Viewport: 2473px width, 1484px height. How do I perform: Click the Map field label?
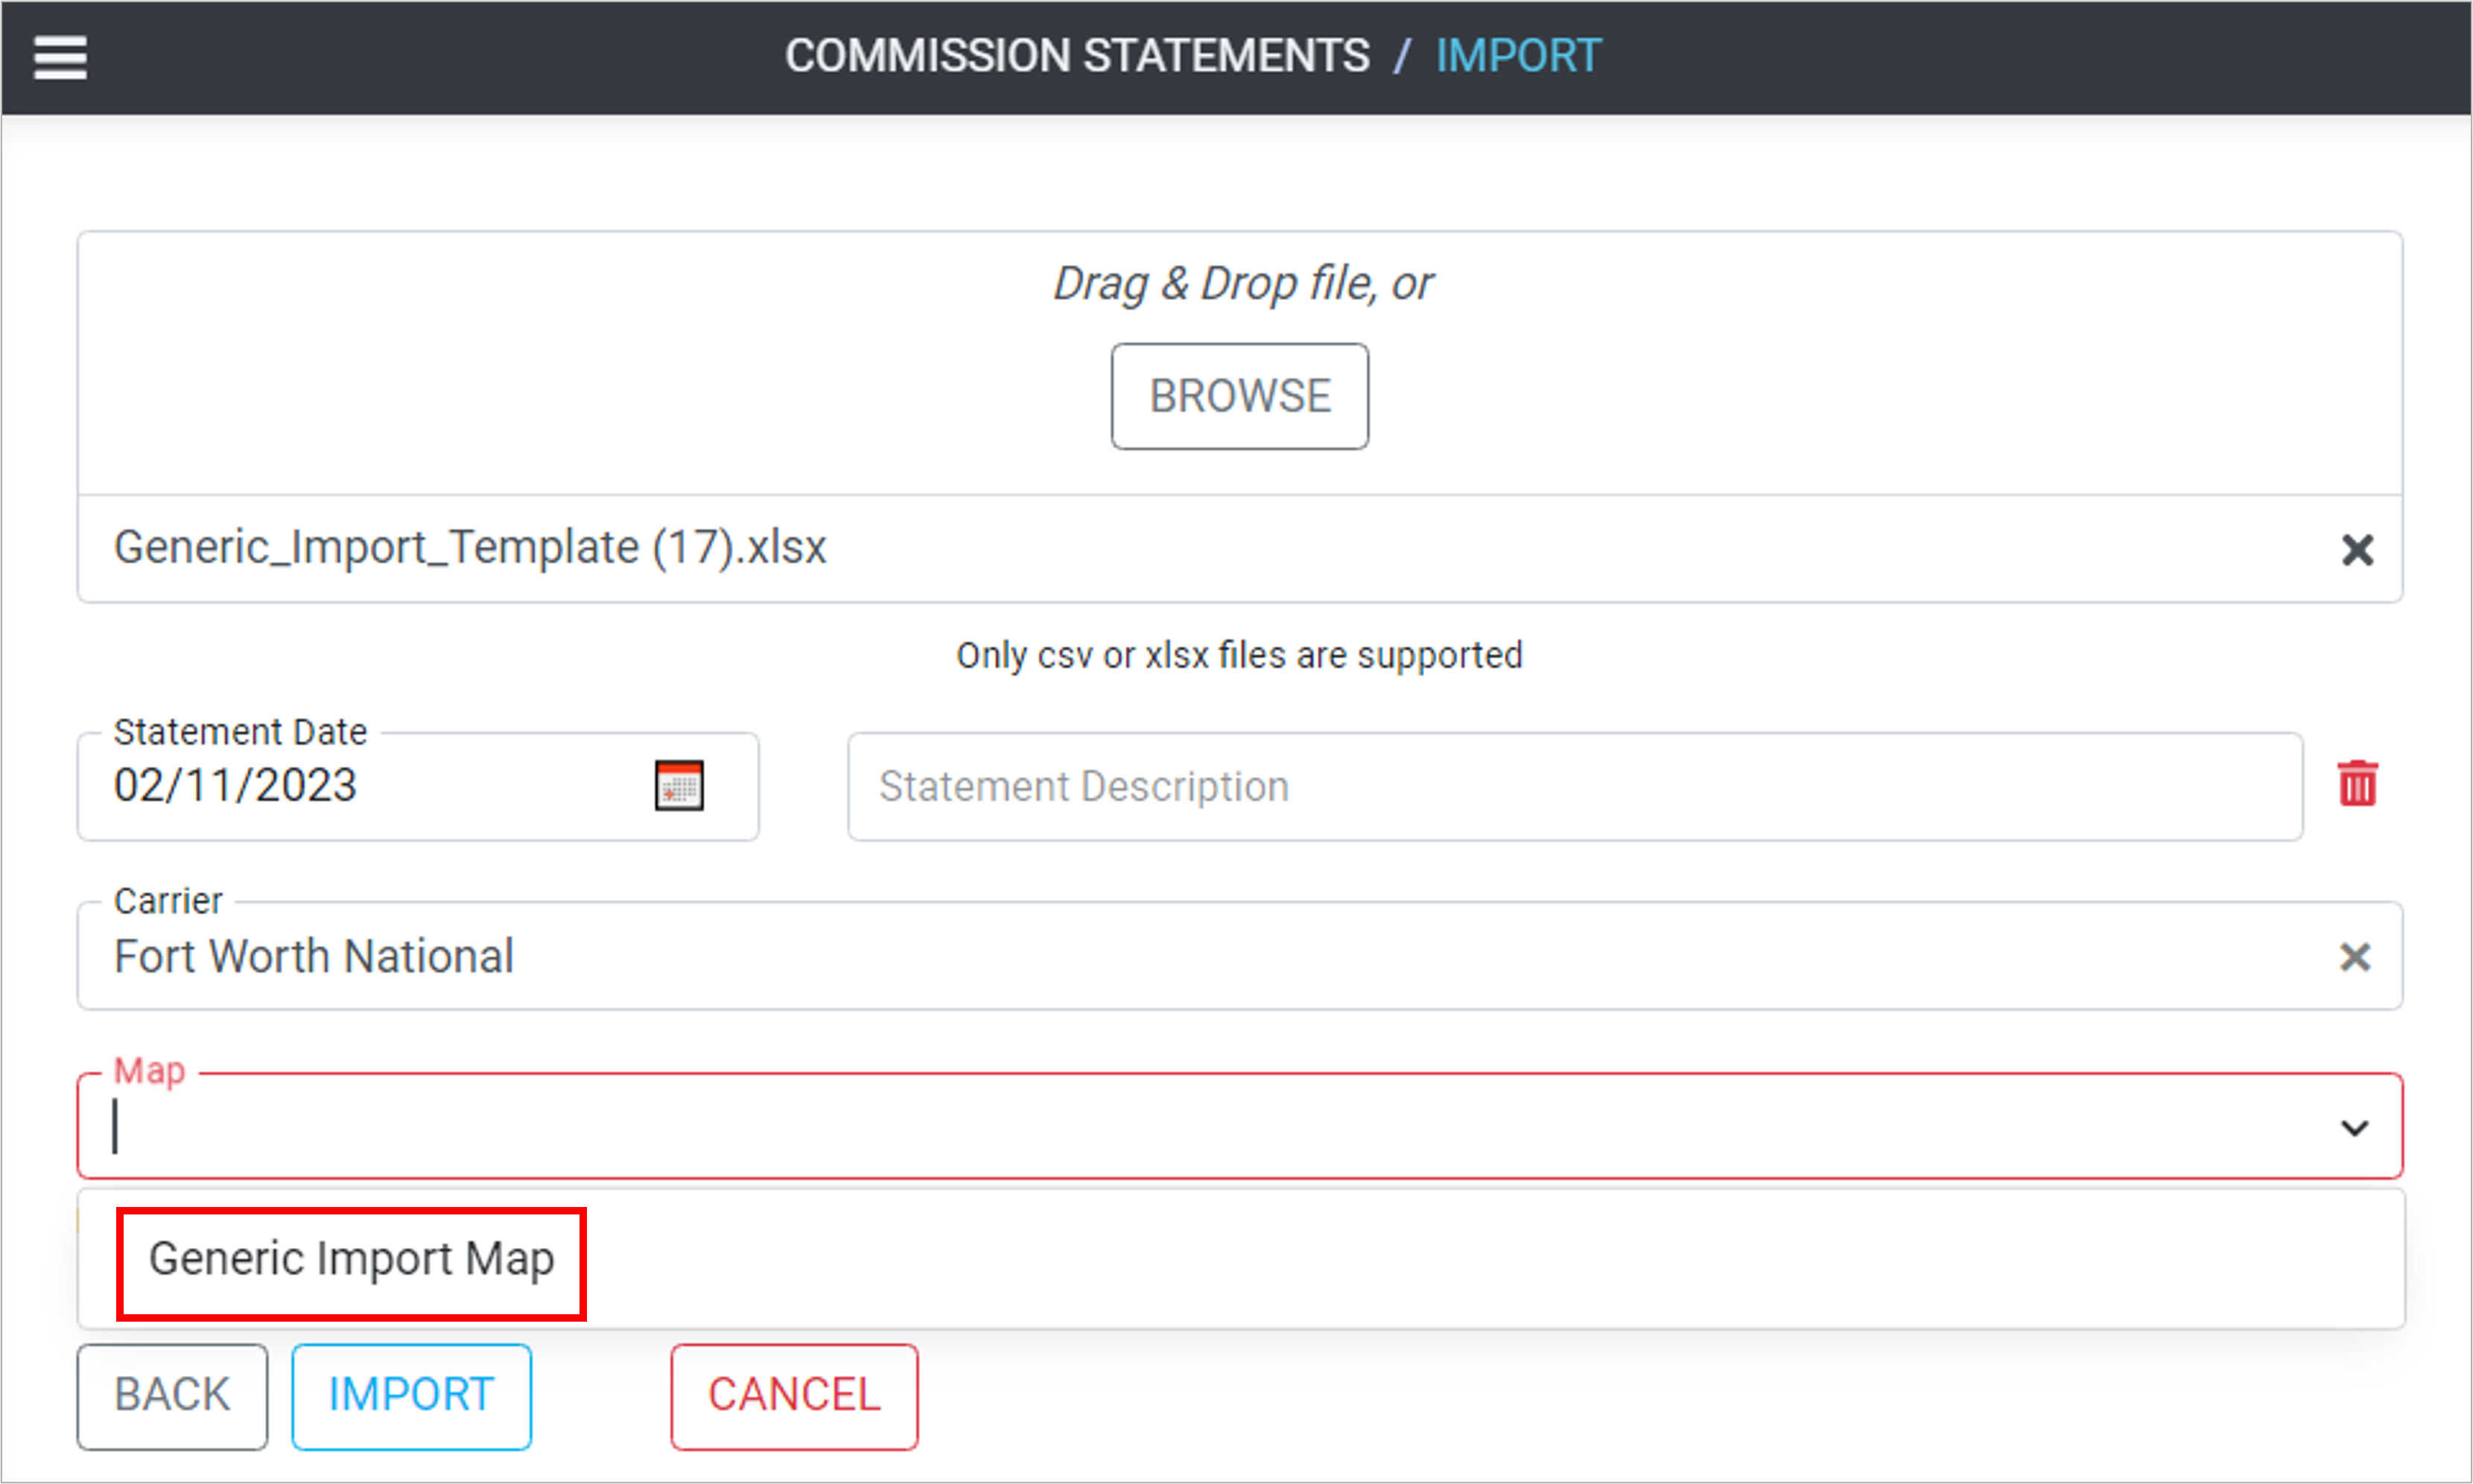tap(149, 1071)
